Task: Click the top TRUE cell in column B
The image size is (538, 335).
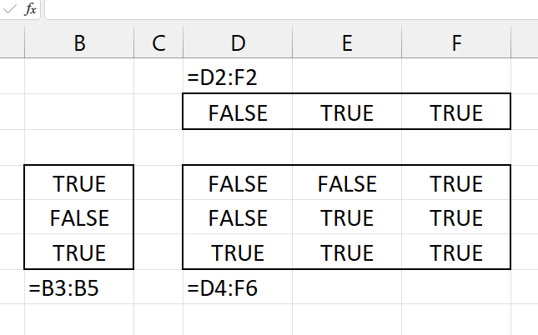Action: click(79, 182)
